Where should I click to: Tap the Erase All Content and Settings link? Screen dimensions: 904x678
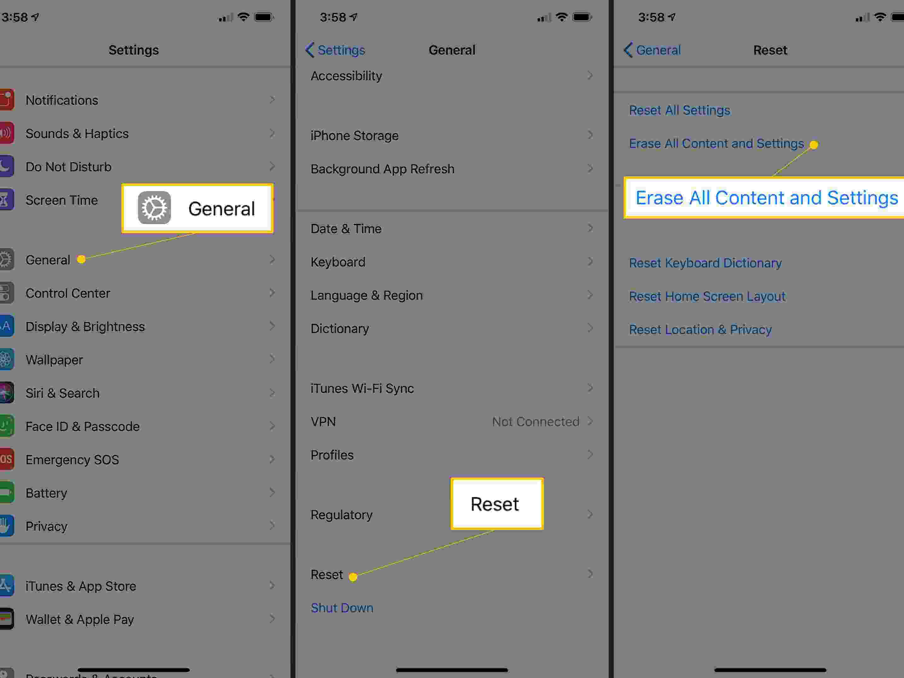[x=716, y=143]
